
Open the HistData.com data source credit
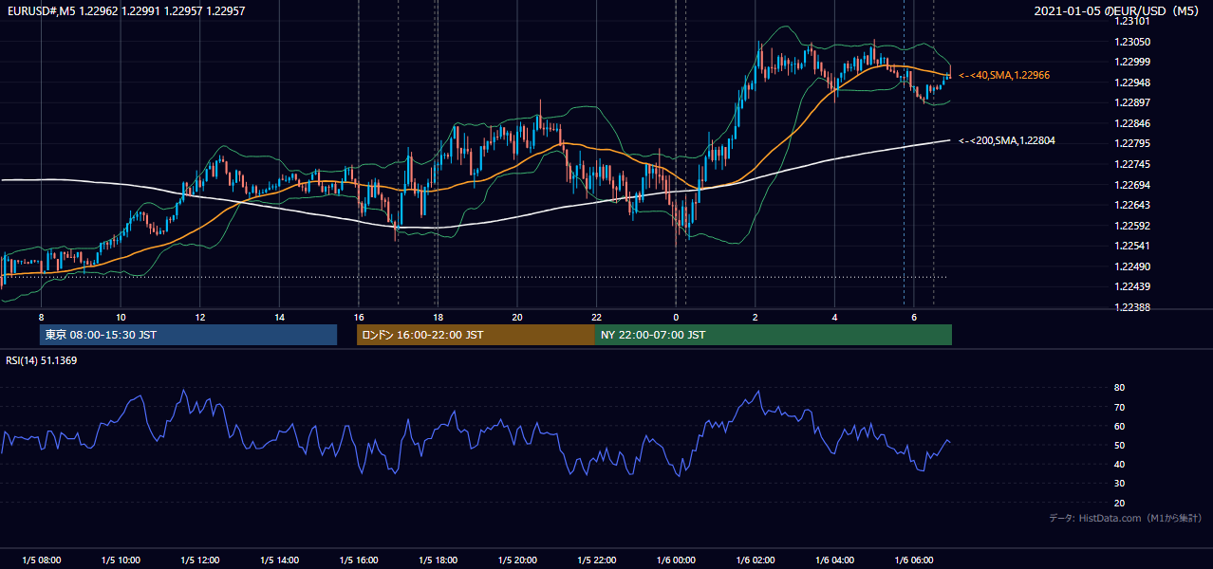coord(1125,518)
